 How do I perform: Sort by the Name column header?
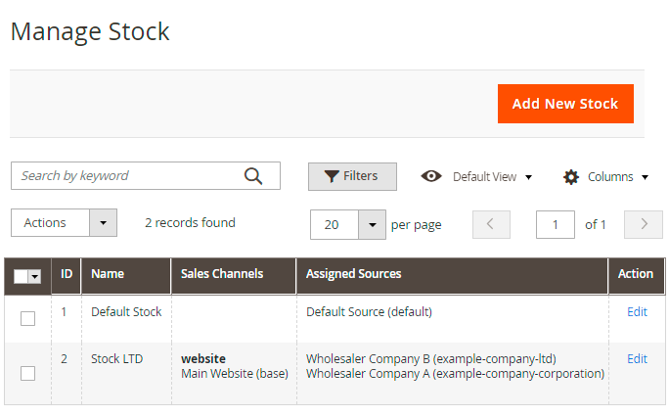pos(108,274)
